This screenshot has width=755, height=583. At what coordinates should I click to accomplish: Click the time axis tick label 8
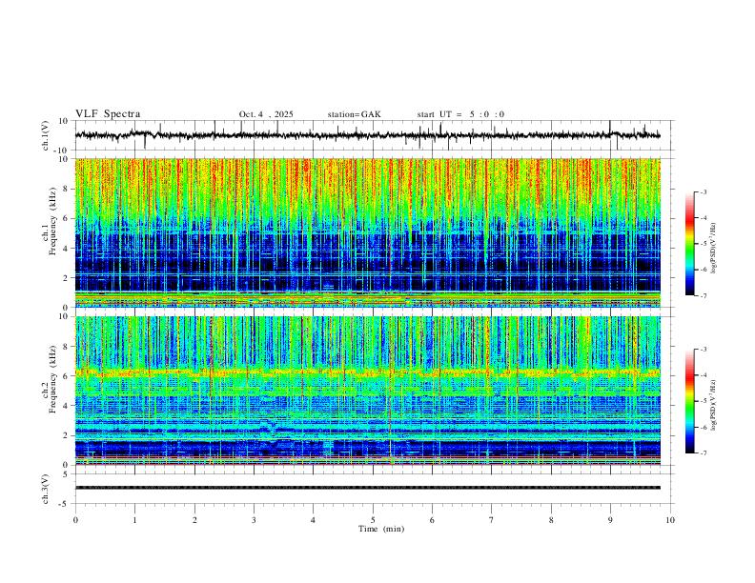coord(551,520)
